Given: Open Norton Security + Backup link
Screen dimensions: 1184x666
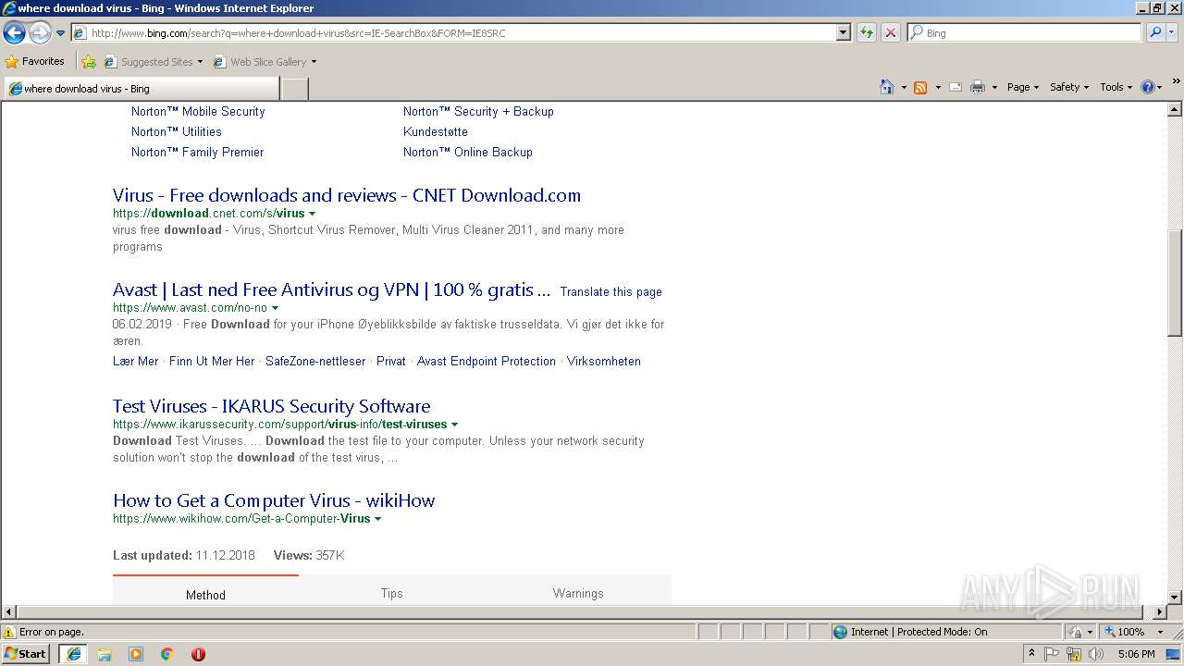Looking at the screenshot, I should pos(478,111).
